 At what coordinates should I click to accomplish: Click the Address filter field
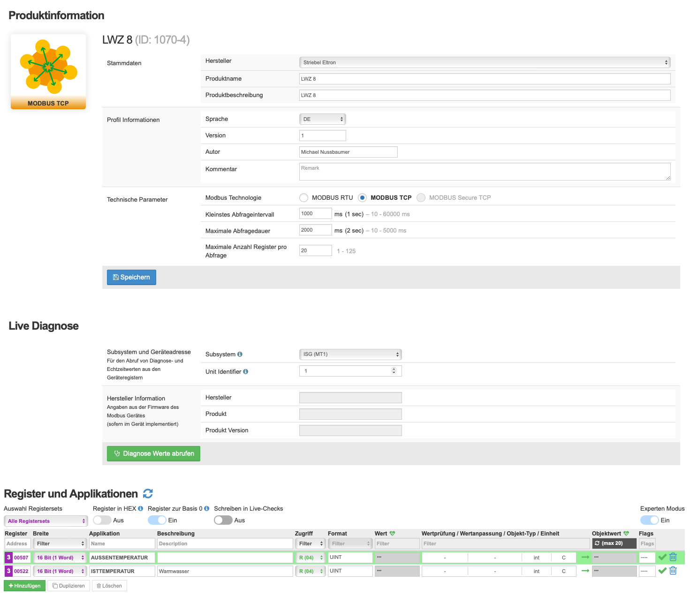point(18,543)
